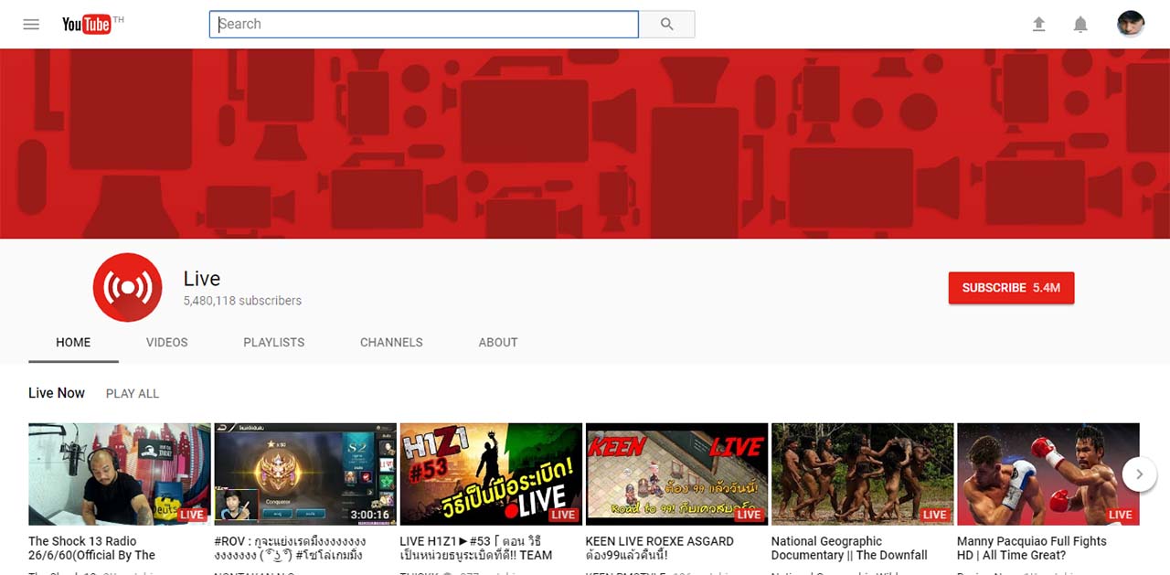1170x575 pixels.
Task: Click the LIVE badge on the H1Z1 stream
Action: pos(563,515)
